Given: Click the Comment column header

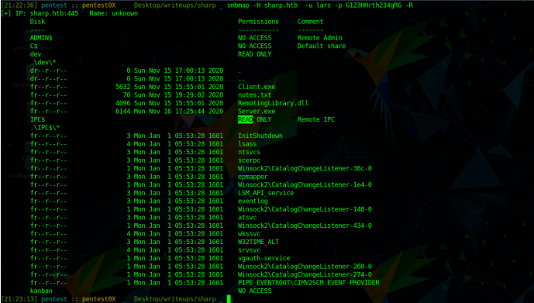Looking at the screenshot, I should click(x=310, y=22).
